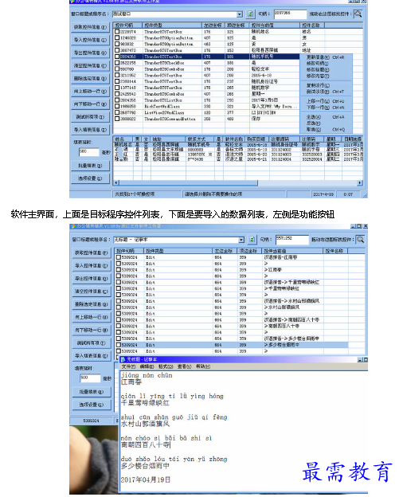Open Notepad 文件 menu
The height and width of the screenshot is (497, 399).
128,366
